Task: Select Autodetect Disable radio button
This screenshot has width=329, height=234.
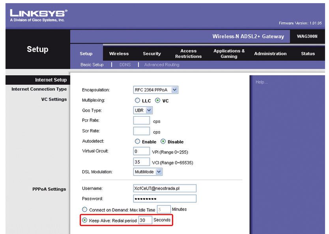Action: pyautogui.click(x=163, y=141)
